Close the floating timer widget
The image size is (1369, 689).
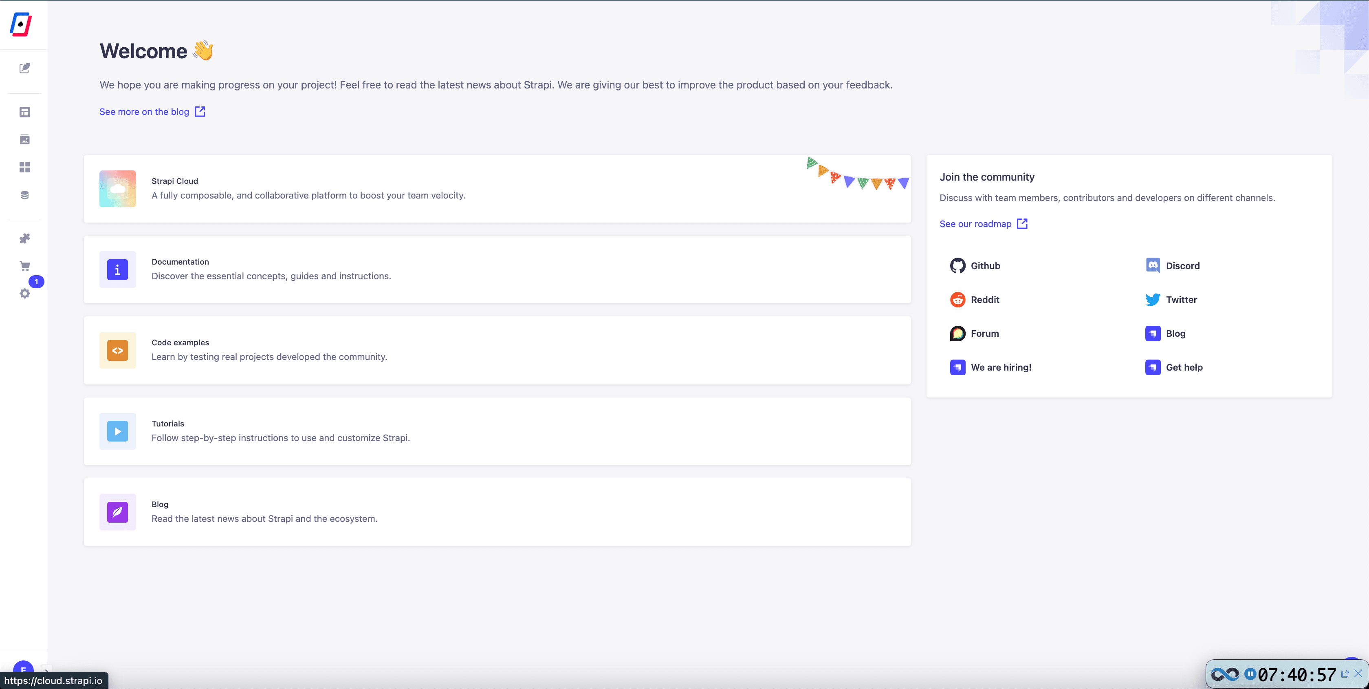[x=1358, y=674]
